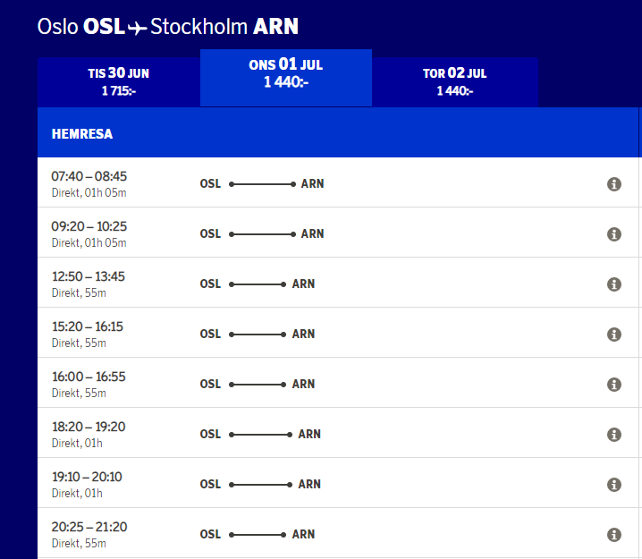Choose the 07:40 – 08:45 flight row
Screen dimensions: 642x559
click(89, 176)
